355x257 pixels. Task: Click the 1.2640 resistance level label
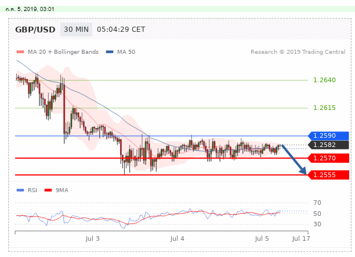(x=324, y=80)
